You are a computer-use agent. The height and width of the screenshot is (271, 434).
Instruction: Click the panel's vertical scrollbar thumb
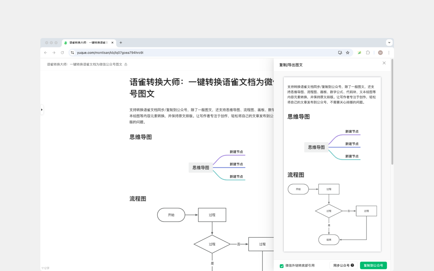[392, 112]
